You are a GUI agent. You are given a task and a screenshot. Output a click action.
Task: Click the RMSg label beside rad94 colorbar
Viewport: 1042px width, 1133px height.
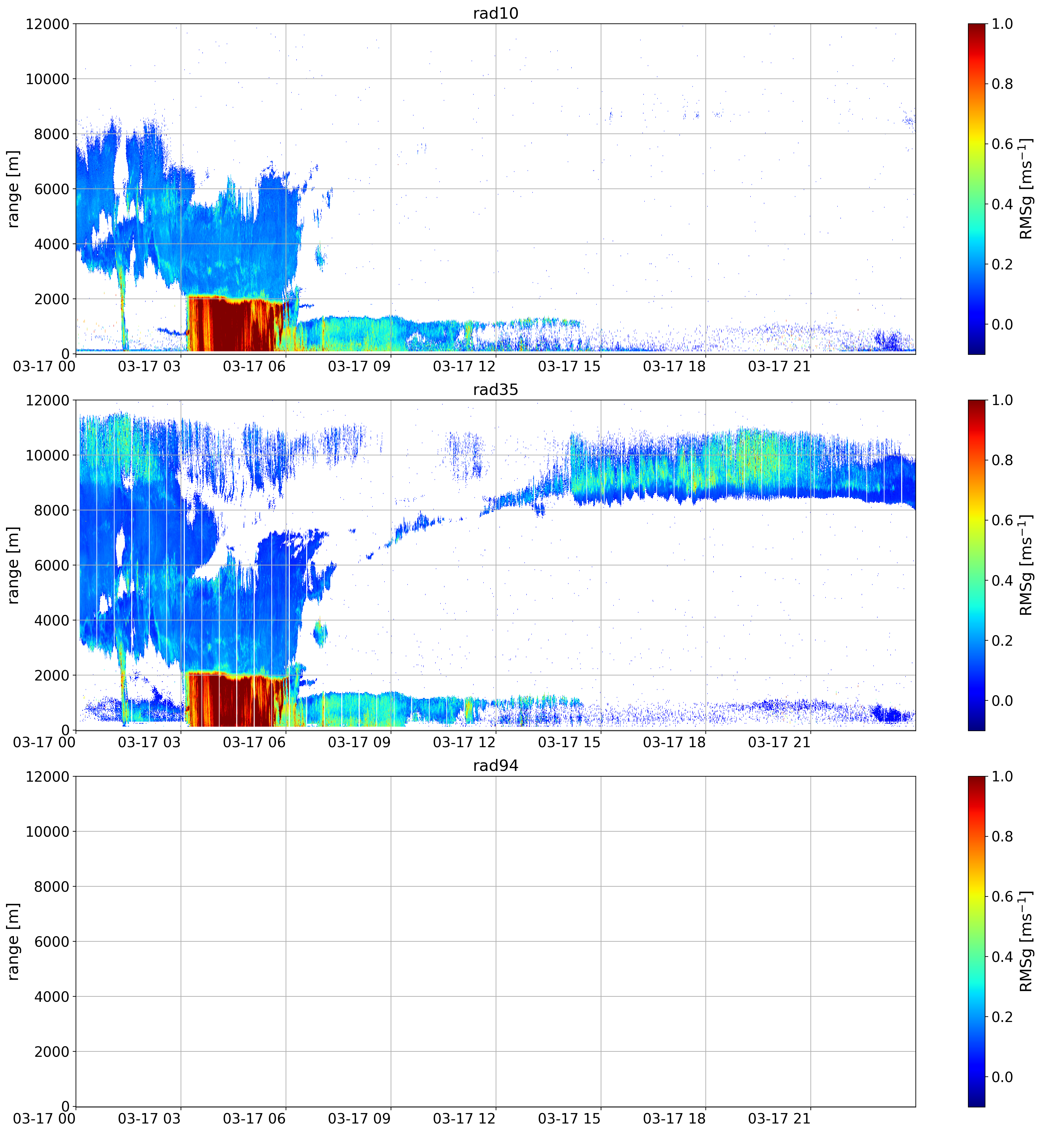point(1026,941)
